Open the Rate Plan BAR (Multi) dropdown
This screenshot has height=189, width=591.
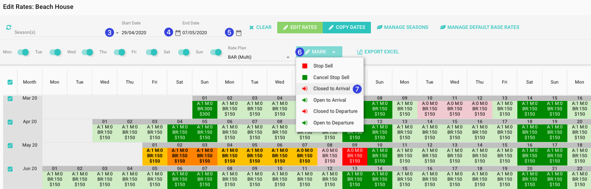288,57
